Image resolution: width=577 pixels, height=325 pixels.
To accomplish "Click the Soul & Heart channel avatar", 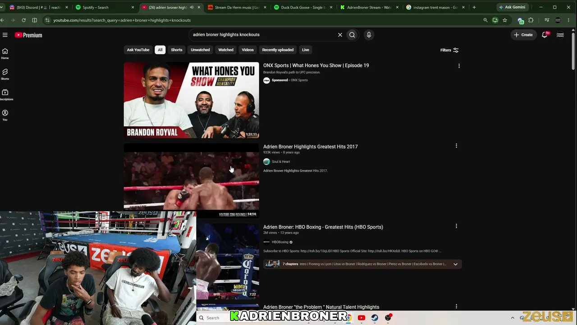I will [266, 162].
